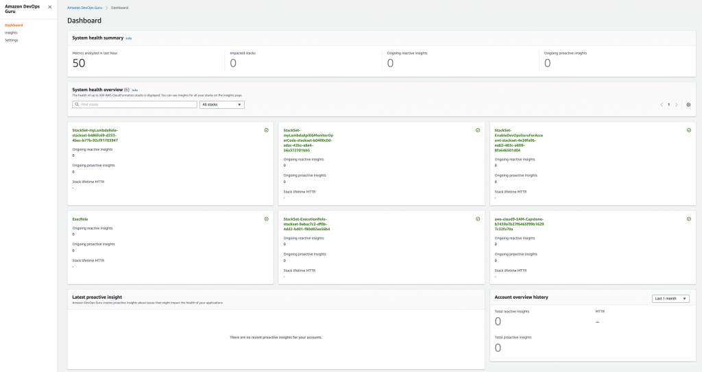702x372 pixels.
Task: Click Stack lifetime MTTR label on ExecRole card
Action: pyautogui.click(x=88, y=260)
